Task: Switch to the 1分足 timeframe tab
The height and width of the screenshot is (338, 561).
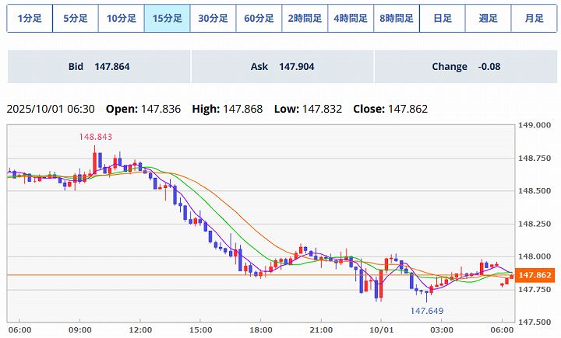Action: click(30, 19)
